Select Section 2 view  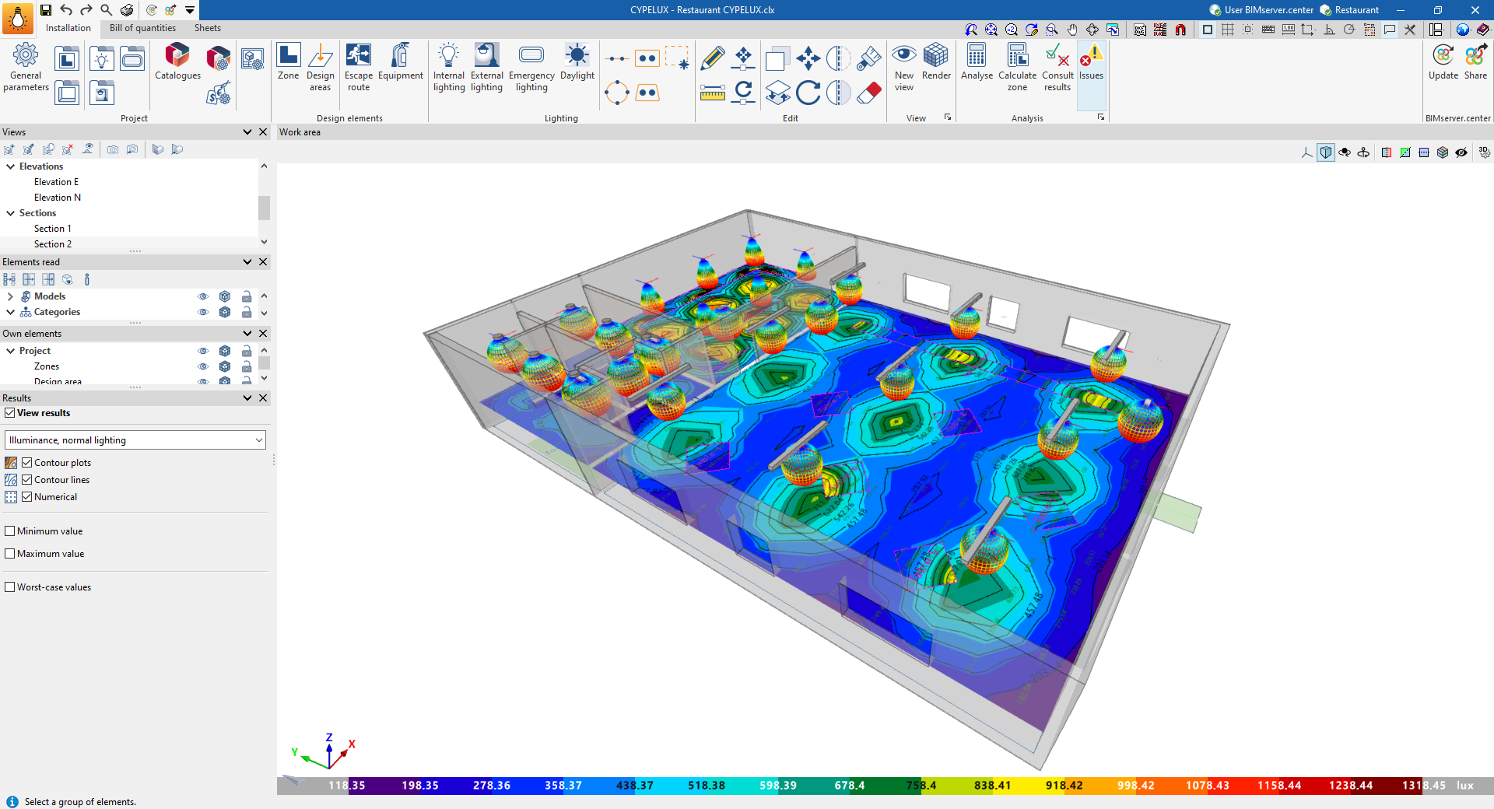[53, 244]
